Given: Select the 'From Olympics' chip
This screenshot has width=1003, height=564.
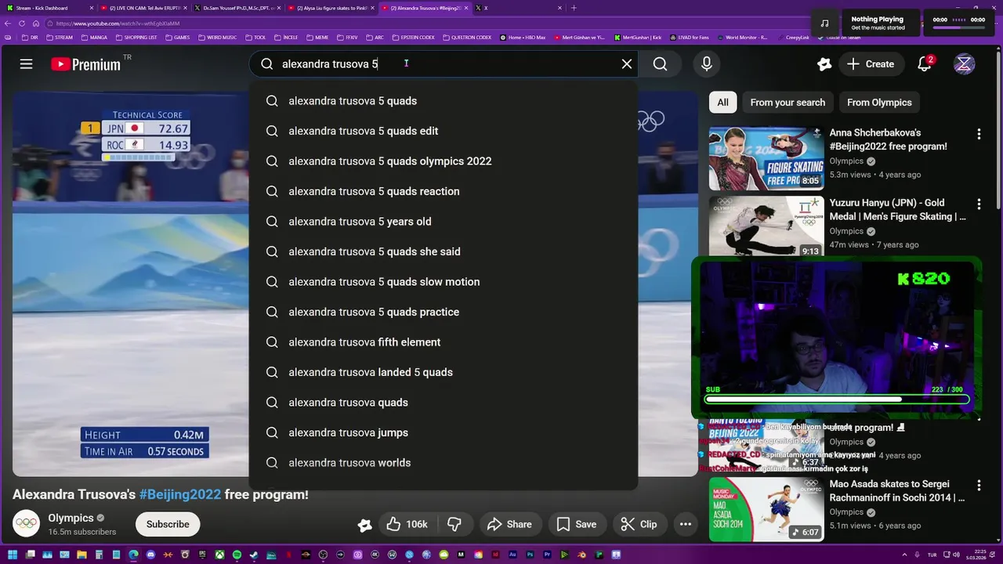Looking at the screenshot, I should (x=879, y=103).
